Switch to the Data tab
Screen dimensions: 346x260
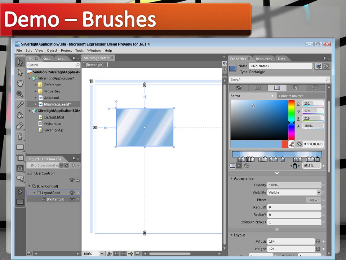tap(281, 59)
